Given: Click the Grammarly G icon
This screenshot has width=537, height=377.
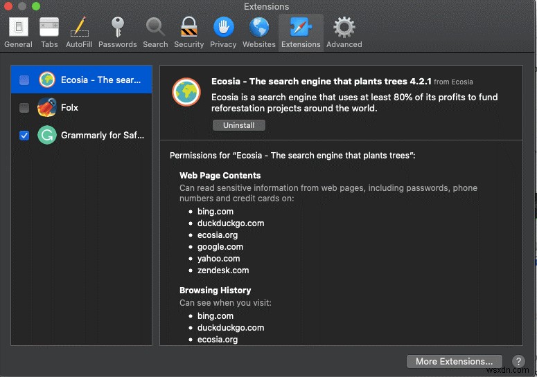Looking at the screenshot, I should [47, 135].
